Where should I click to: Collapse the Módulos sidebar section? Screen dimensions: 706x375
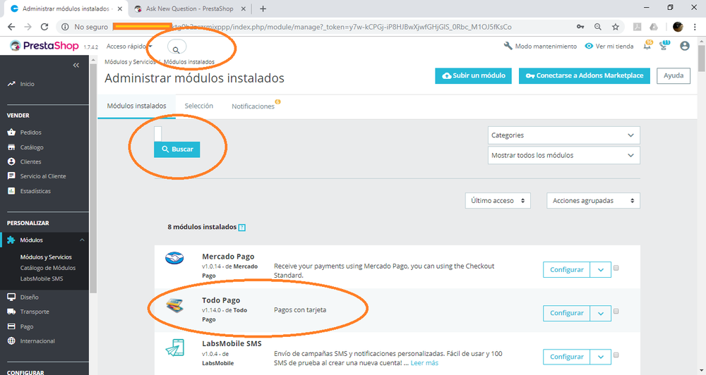tap(82, 240)
